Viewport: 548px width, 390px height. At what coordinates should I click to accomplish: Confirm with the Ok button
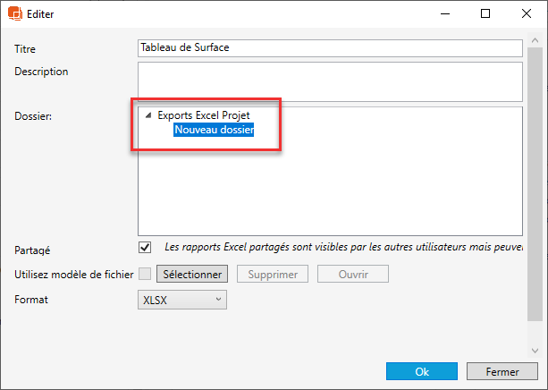(x=422, y=371)
